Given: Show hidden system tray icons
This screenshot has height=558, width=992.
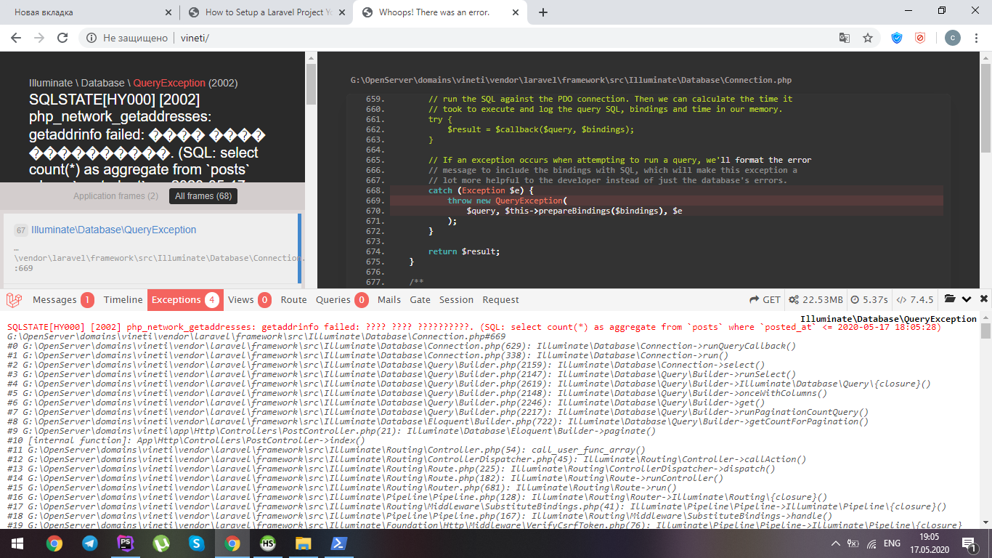Looking at the screenshot, I should 834,543.
